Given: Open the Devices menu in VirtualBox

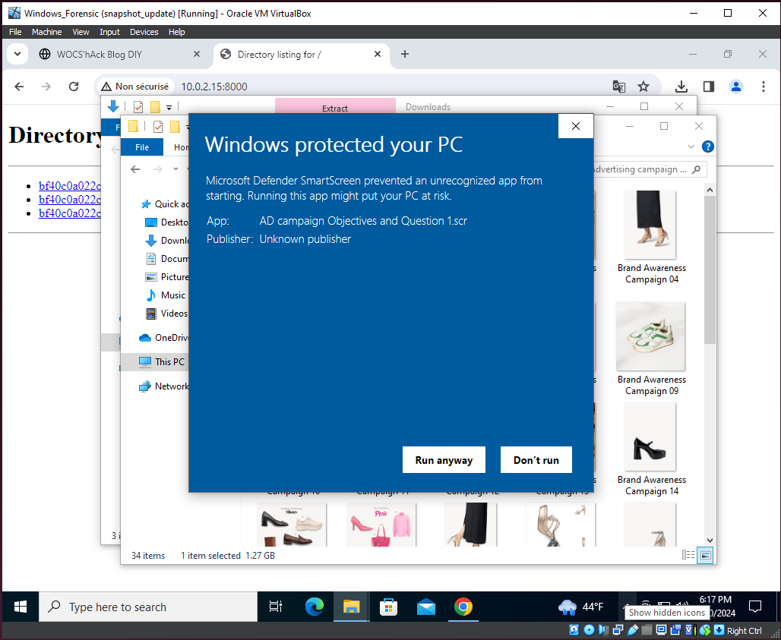Looking at the screenshot, I should pyautogui.click(x=144, y=32).
